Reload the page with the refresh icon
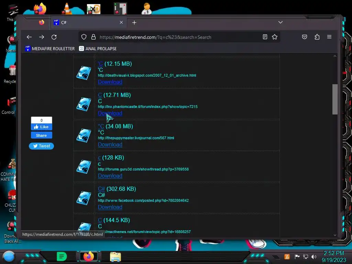Image resolution: width=352 pixels, height=264 pixels. pyautogui.click(x=54, y=37)
